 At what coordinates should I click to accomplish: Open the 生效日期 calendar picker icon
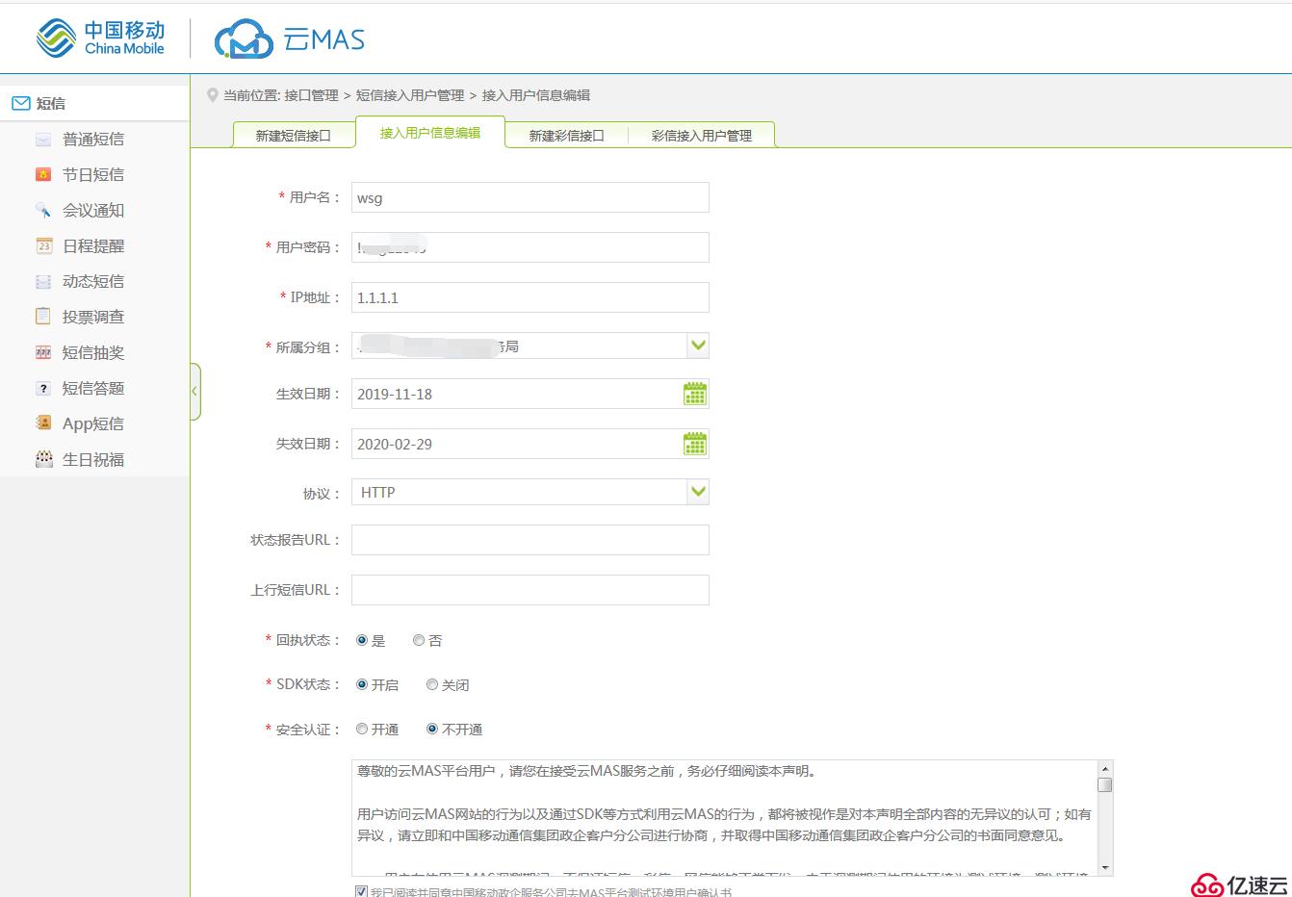point(695,394)
